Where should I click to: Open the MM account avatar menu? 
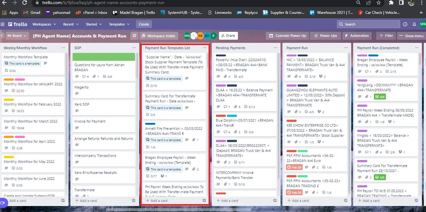(423, 24)
